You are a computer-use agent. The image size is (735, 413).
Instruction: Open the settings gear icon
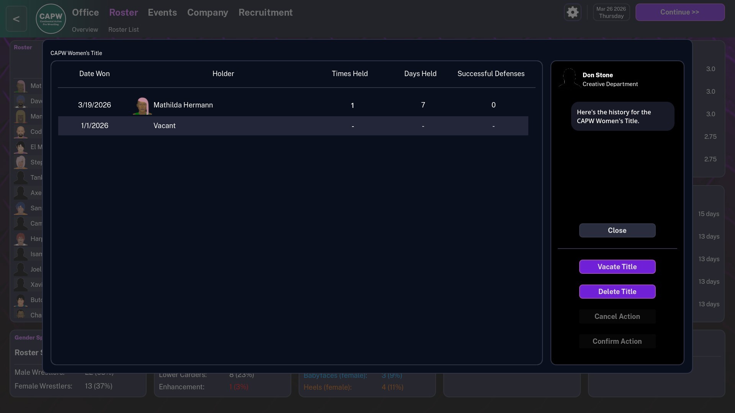point(572,13)
